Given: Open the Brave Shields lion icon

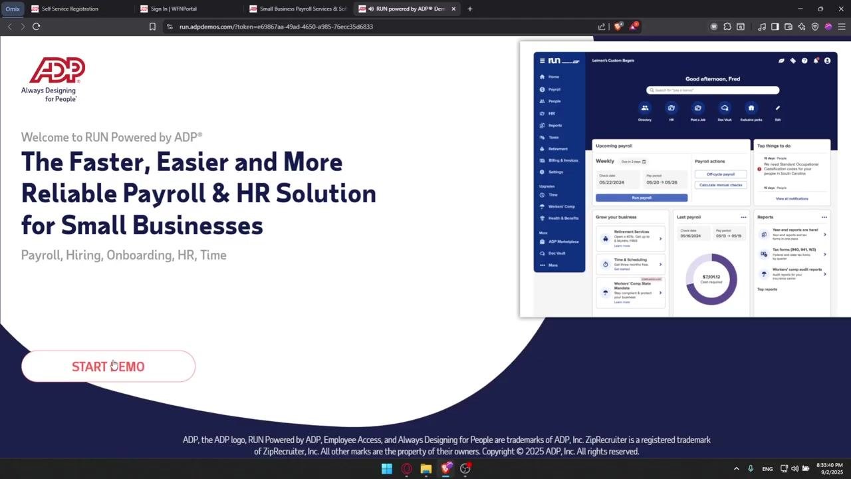Looking at the screenshot, I should pyautogui.click(x=618, y=27).
